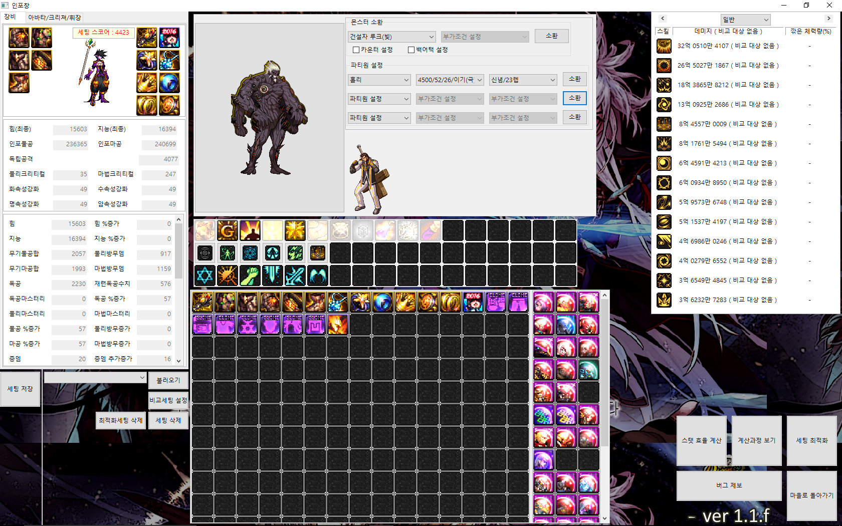Select the eye skill icon in buff grid
This screenshot has width=842, height=526.
[204, 253]
